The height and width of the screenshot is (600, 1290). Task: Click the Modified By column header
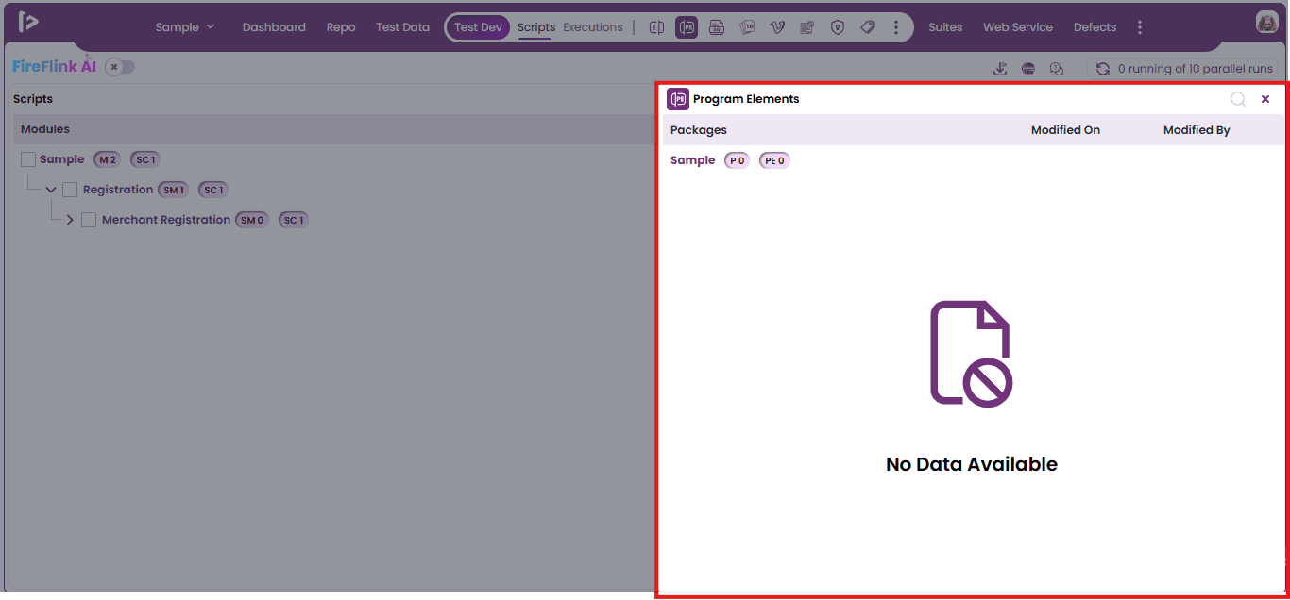(1197, 130)
